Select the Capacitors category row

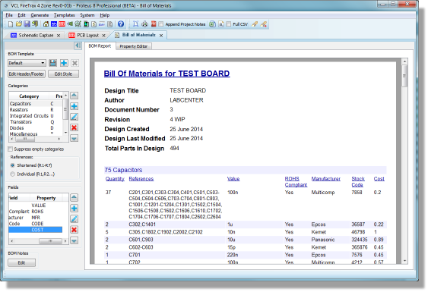pyautogui.click(x=36, y=104)
